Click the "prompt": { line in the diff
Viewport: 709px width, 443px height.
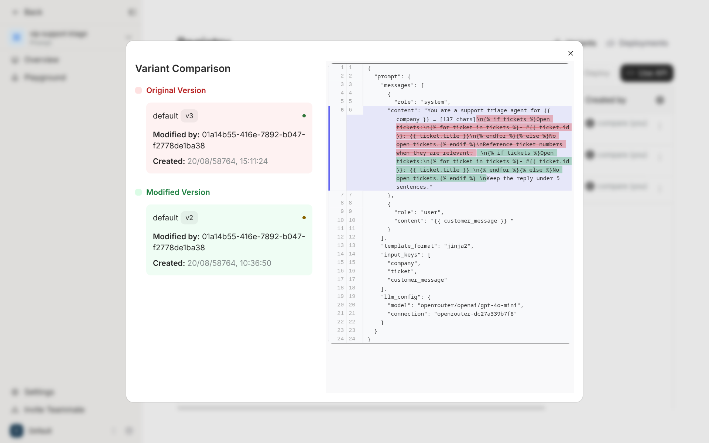pyautogui.click(x=392, y=76)
